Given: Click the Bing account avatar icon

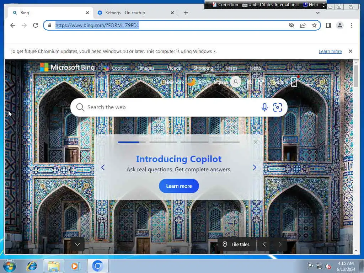Looking at the screenshot, I should pos(236,82).
